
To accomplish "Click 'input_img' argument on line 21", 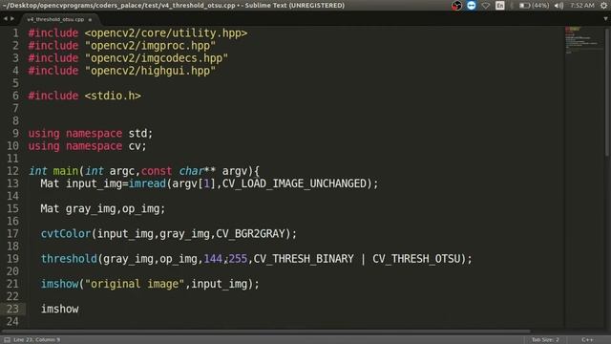I will [x=219, y=284].
